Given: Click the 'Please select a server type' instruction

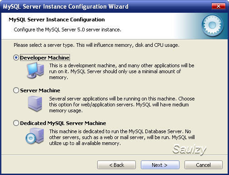Looking at the screenshot, I should click(96, 45).
